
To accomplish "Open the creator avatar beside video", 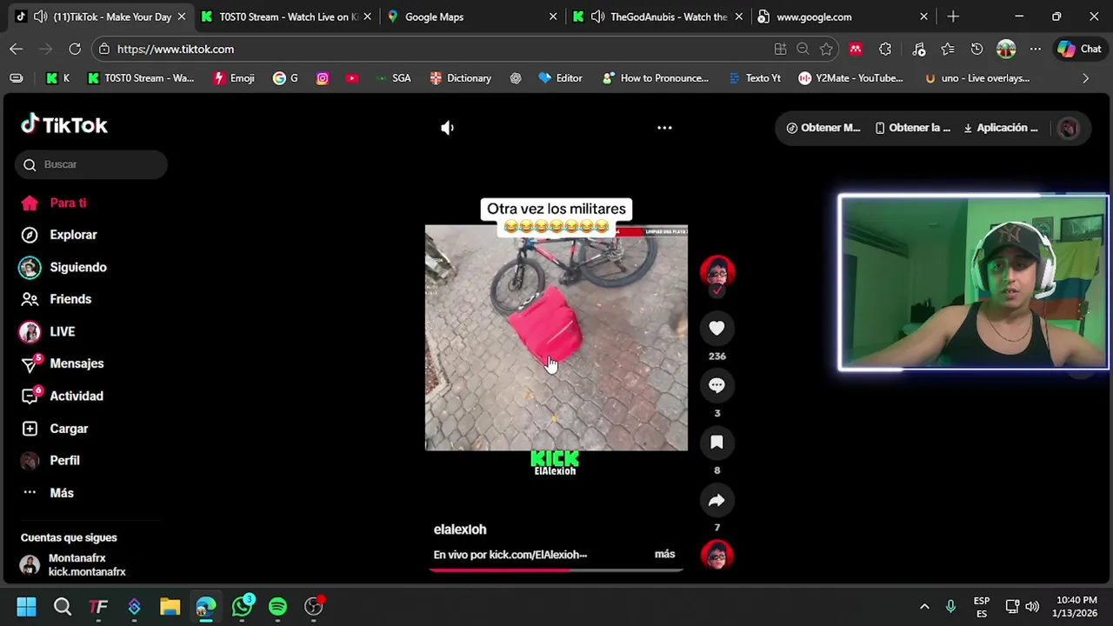I will point(717,272).
